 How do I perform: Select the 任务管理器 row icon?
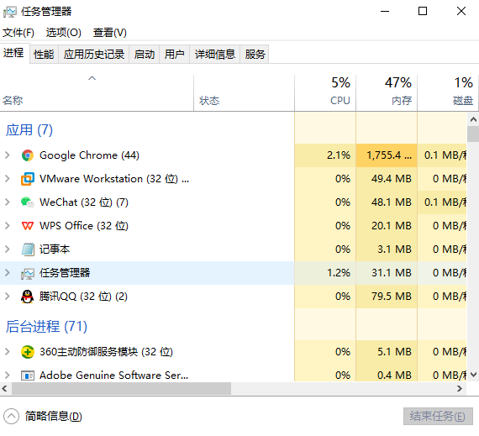point(28,273)
